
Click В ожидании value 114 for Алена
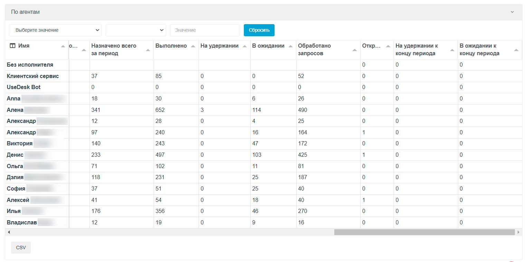[x=257, y=110]
